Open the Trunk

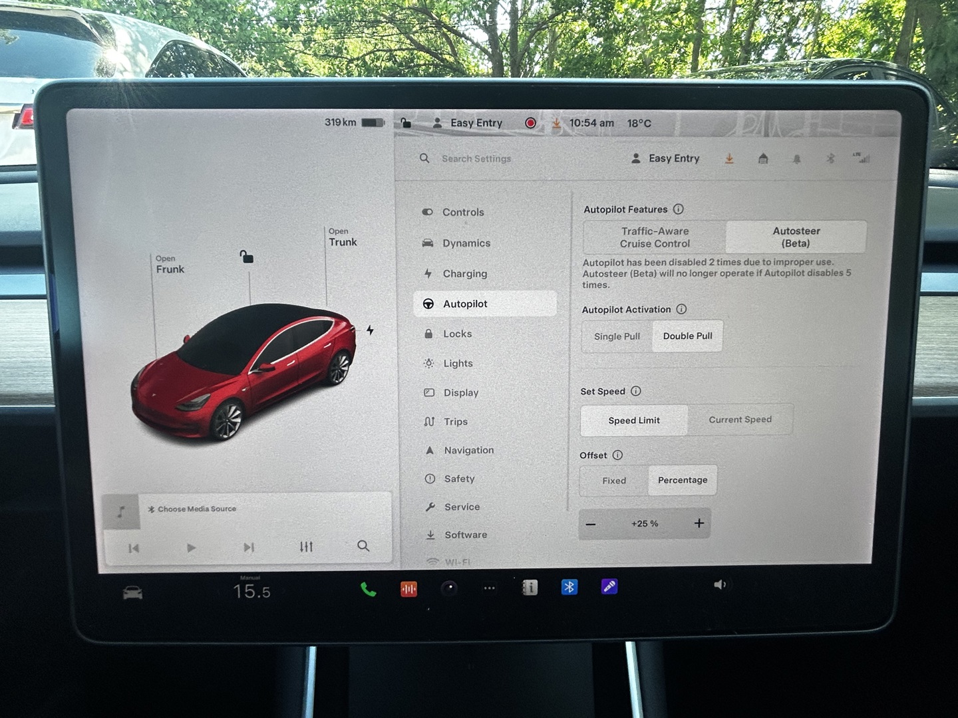tap(343, 237)
